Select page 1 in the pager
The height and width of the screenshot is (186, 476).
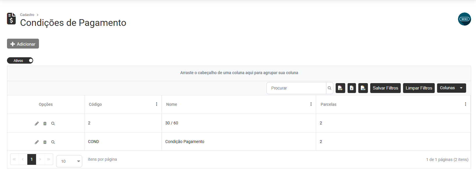32,159
